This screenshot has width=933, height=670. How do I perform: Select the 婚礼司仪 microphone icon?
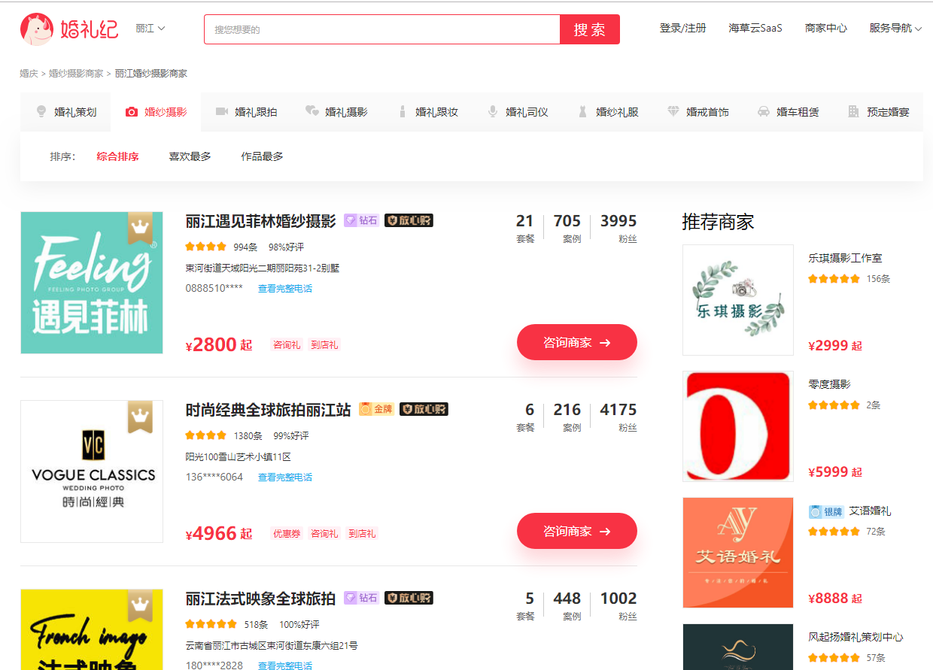tap(493, 111)
